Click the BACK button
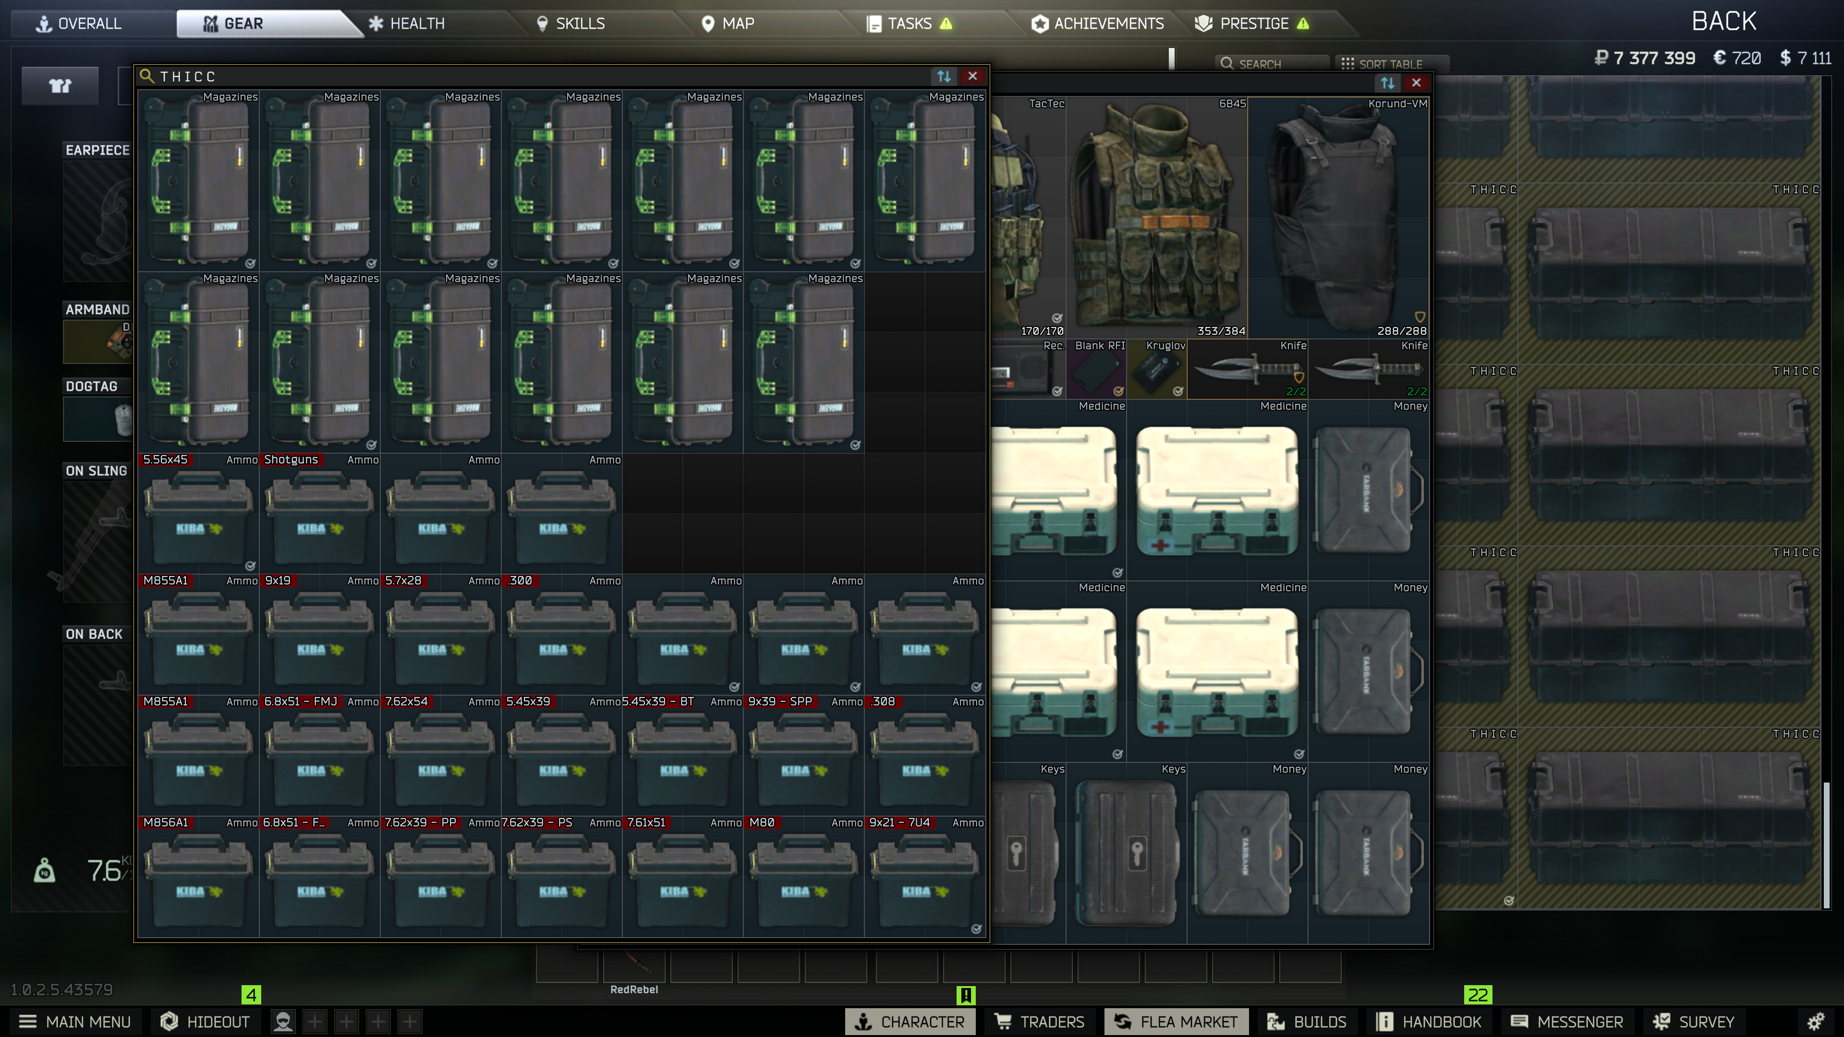Viewport: 1844px width, 1037px height. [1724, 22]
